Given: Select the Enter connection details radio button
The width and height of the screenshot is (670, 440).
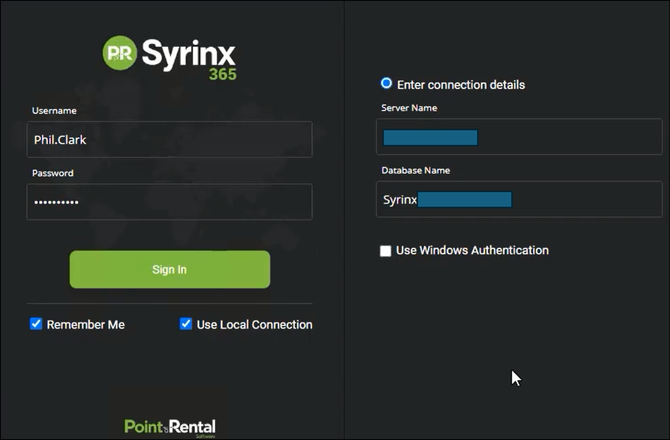Looking at the screenshot, I should 386,83.
